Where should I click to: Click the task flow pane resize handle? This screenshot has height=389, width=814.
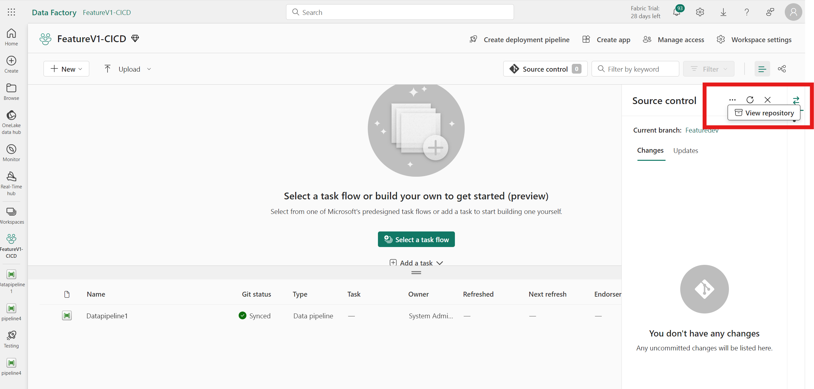point(416,273)
